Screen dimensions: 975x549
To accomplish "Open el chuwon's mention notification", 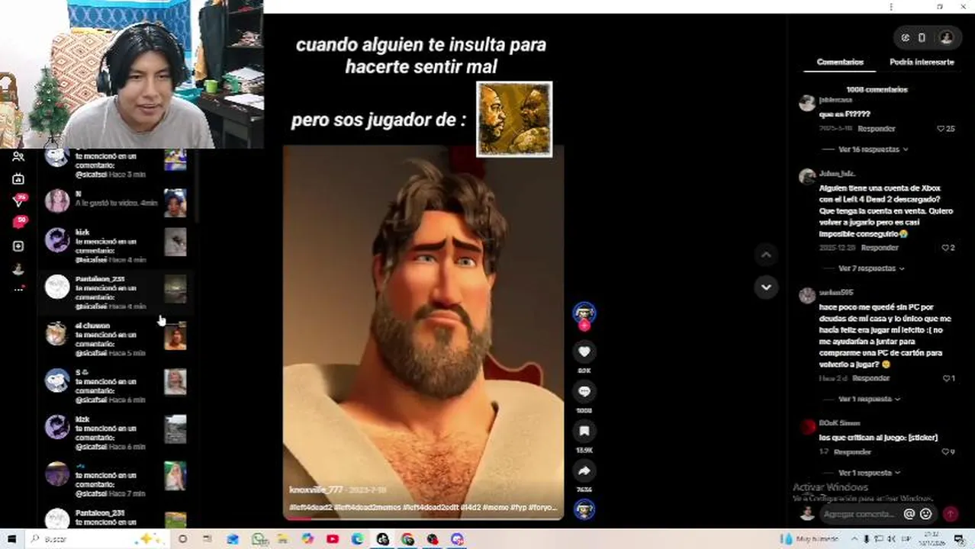I will [116, 339].
